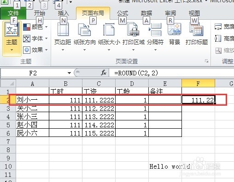
Task: Select column A header
Action: (x=32, y=84)
